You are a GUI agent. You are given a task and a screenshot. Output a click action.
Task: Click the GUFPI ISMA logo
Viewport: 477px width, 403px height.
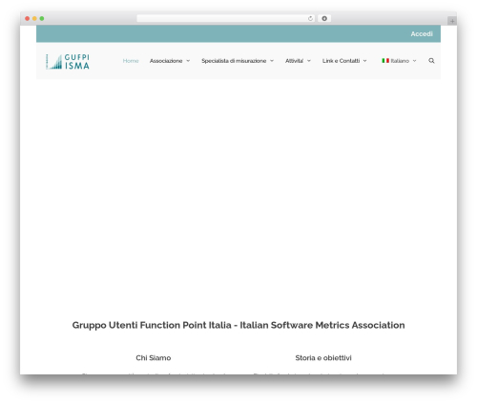pos(68,62)
